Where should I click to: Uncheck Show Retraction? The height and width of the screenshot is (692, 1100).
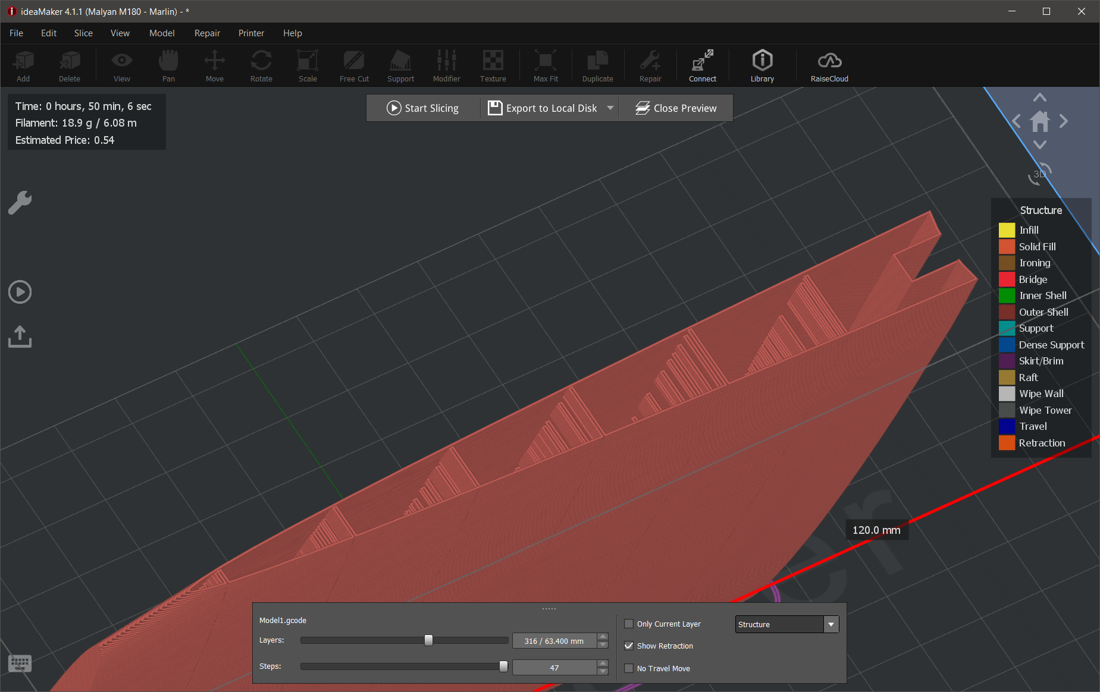[629, 646]
